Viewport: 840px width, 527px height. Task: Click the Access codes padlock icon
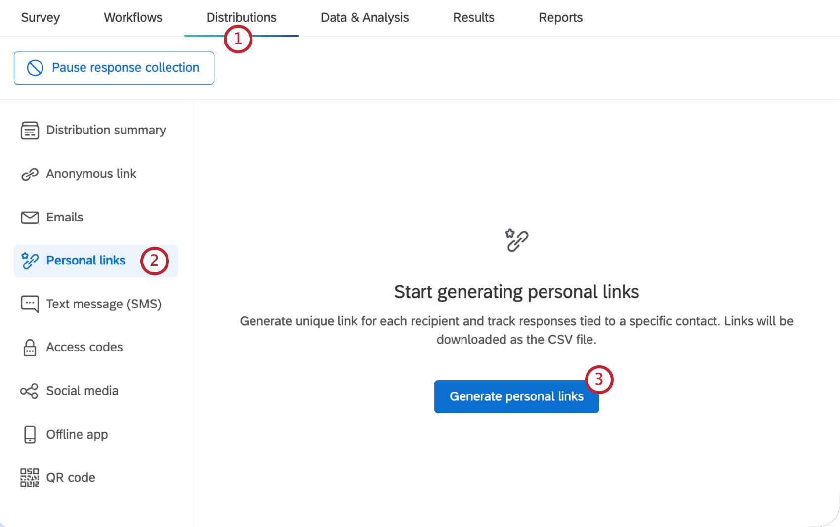(30, 348)
